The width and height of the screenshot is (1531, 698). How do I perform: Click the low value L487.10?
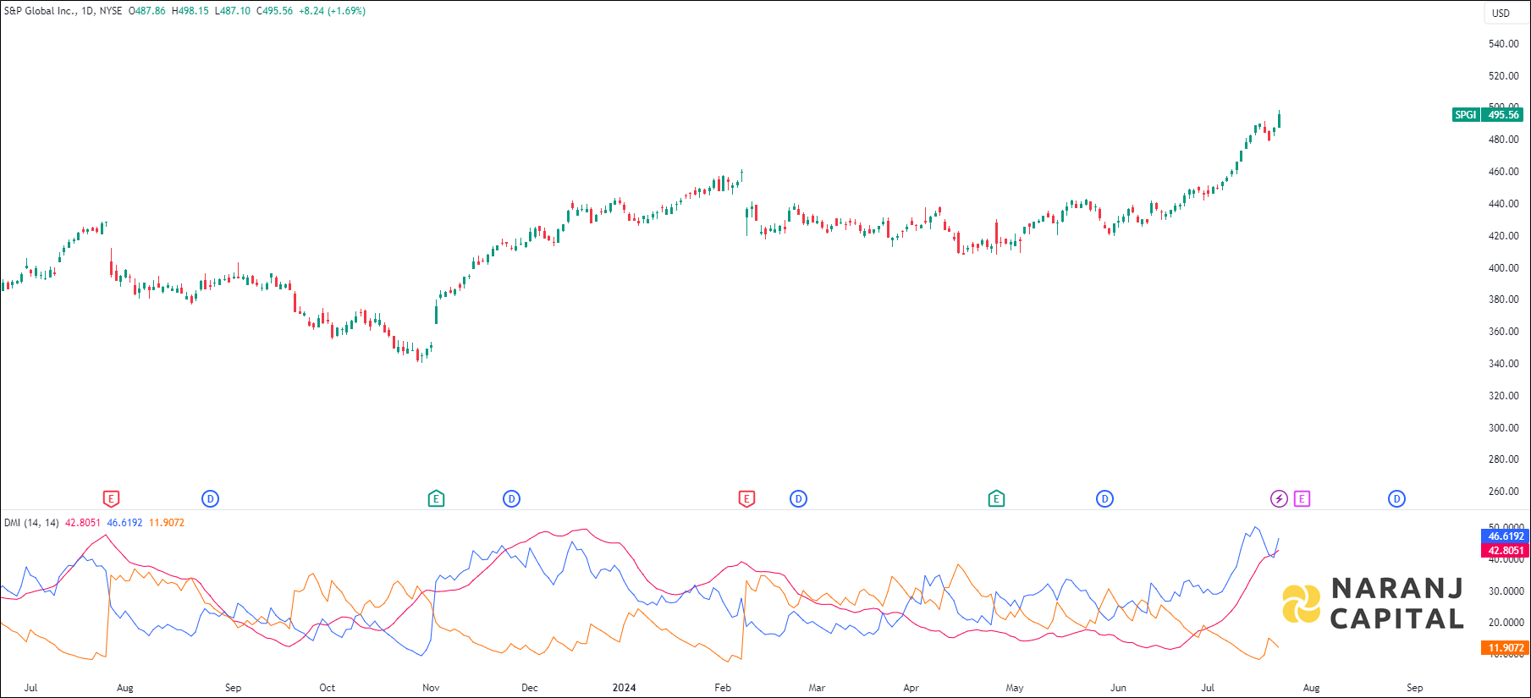tap(232, 11)
